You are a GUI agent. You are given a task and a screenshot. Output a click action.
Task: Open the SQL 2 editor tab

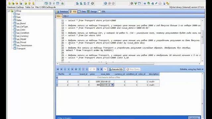66,16
